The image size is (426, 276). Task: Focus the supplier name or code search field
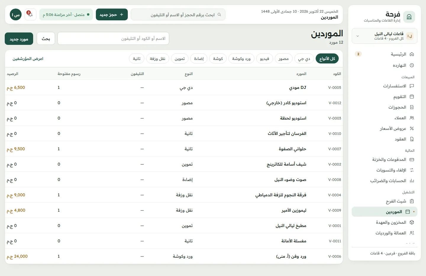pos(113,38)
